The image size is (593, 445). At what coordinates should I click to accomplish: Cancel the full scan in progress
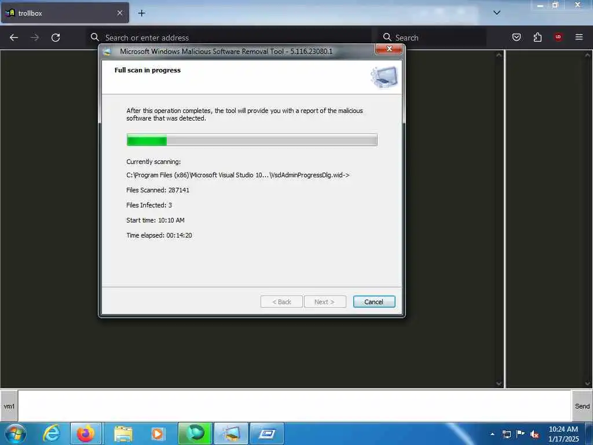point(374,301)
